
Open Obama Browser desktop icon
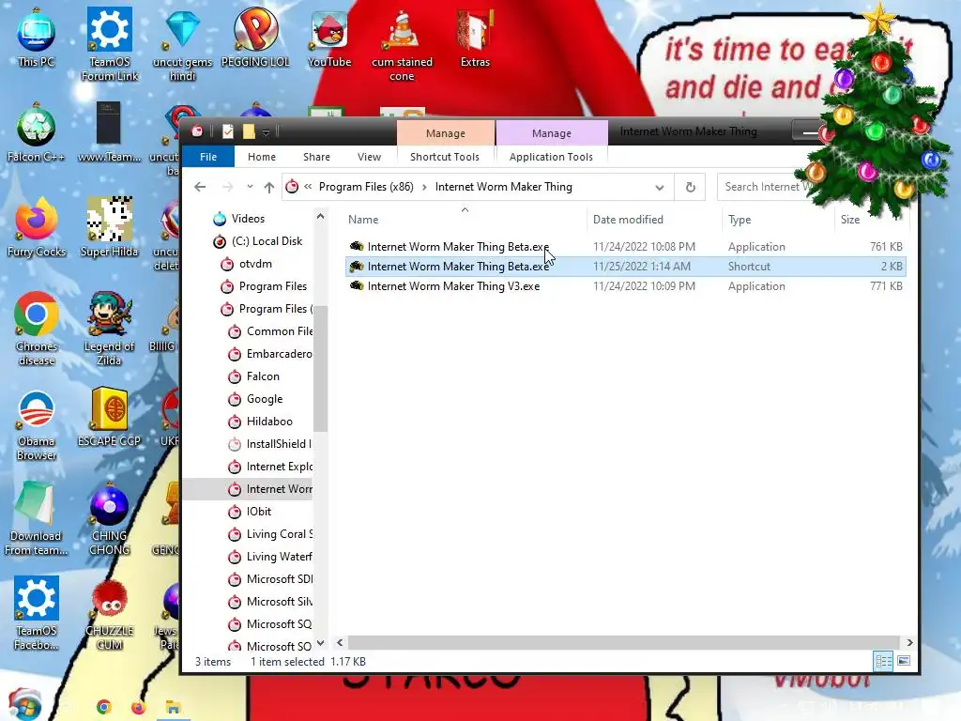pos(37,424)
